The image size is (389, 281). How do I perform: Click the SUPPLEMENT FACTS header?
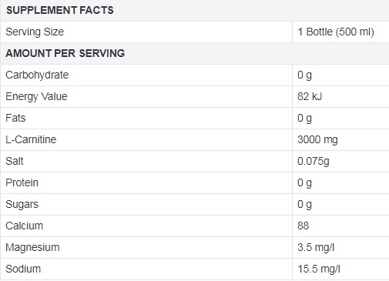(60, 10)
